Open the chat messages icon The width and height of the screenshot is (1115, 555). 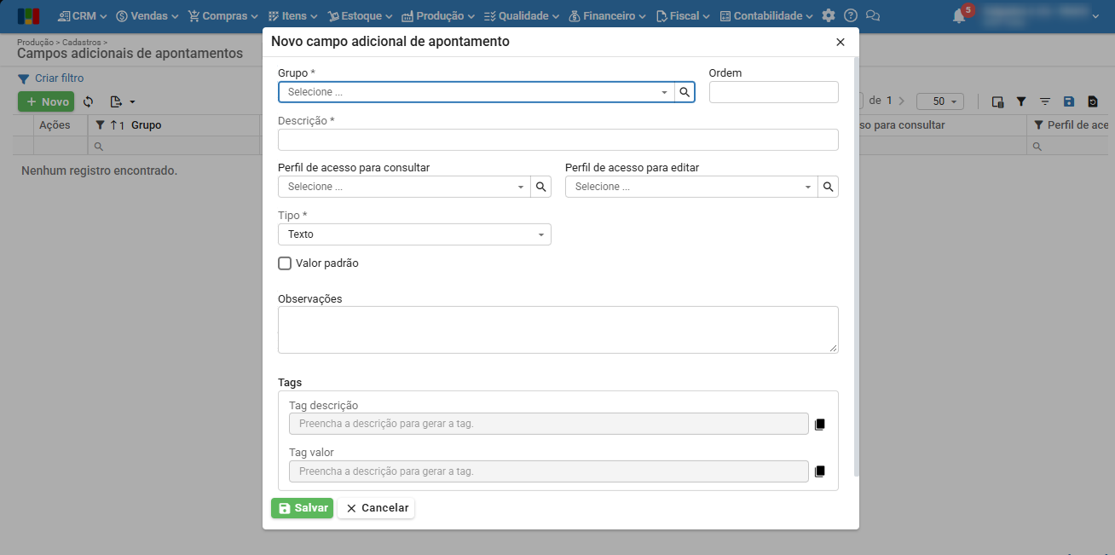tap(872, 16)
